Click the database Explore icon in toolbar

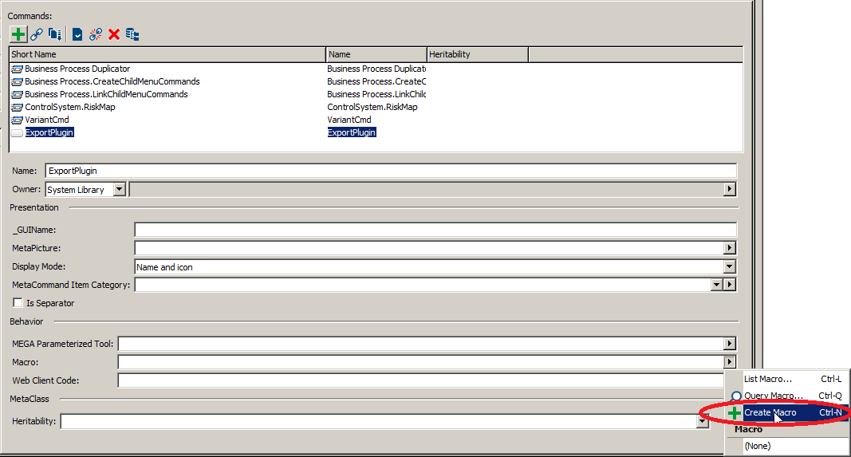pos(132,34)
